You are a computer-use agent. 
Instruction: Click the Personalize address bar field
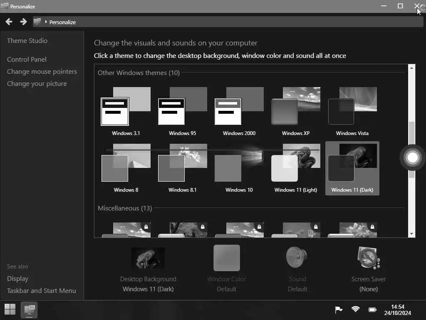[x=228, y=22]
